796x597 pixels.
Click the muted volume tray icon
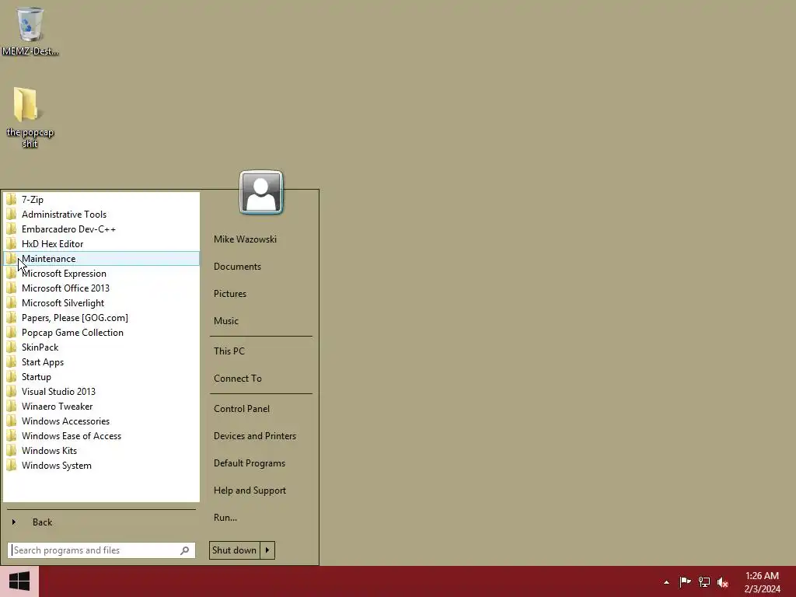pos(722,581)
